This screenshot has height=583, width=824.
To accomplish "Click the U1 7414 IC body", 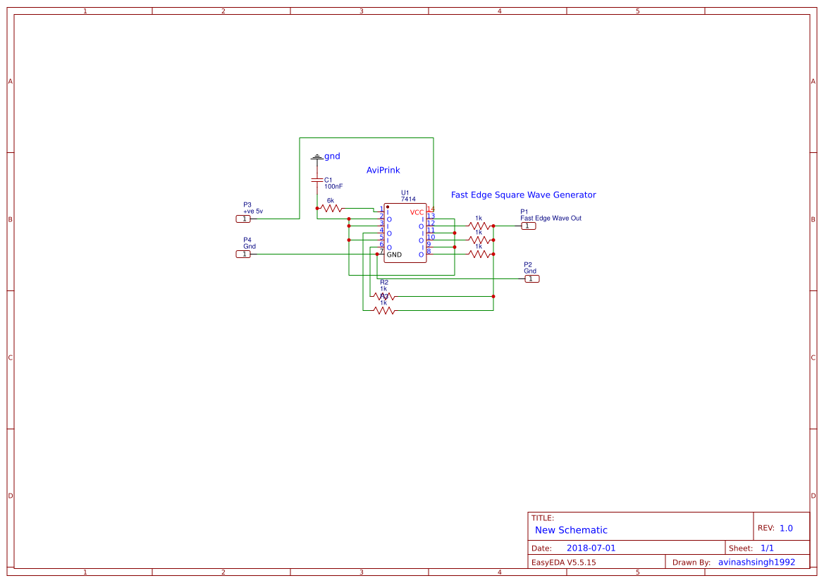I will click(405, 233).
